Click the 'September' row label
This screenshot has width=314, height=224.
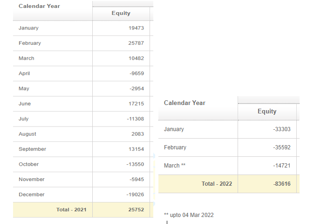(33, 149)
